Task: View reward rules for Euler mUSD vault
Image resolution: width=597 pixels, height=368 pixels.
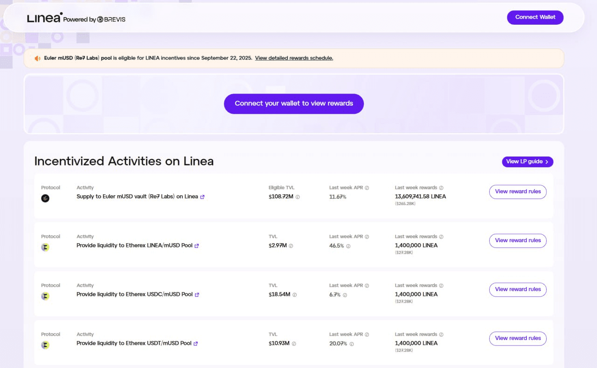Action: pos(518,191)
